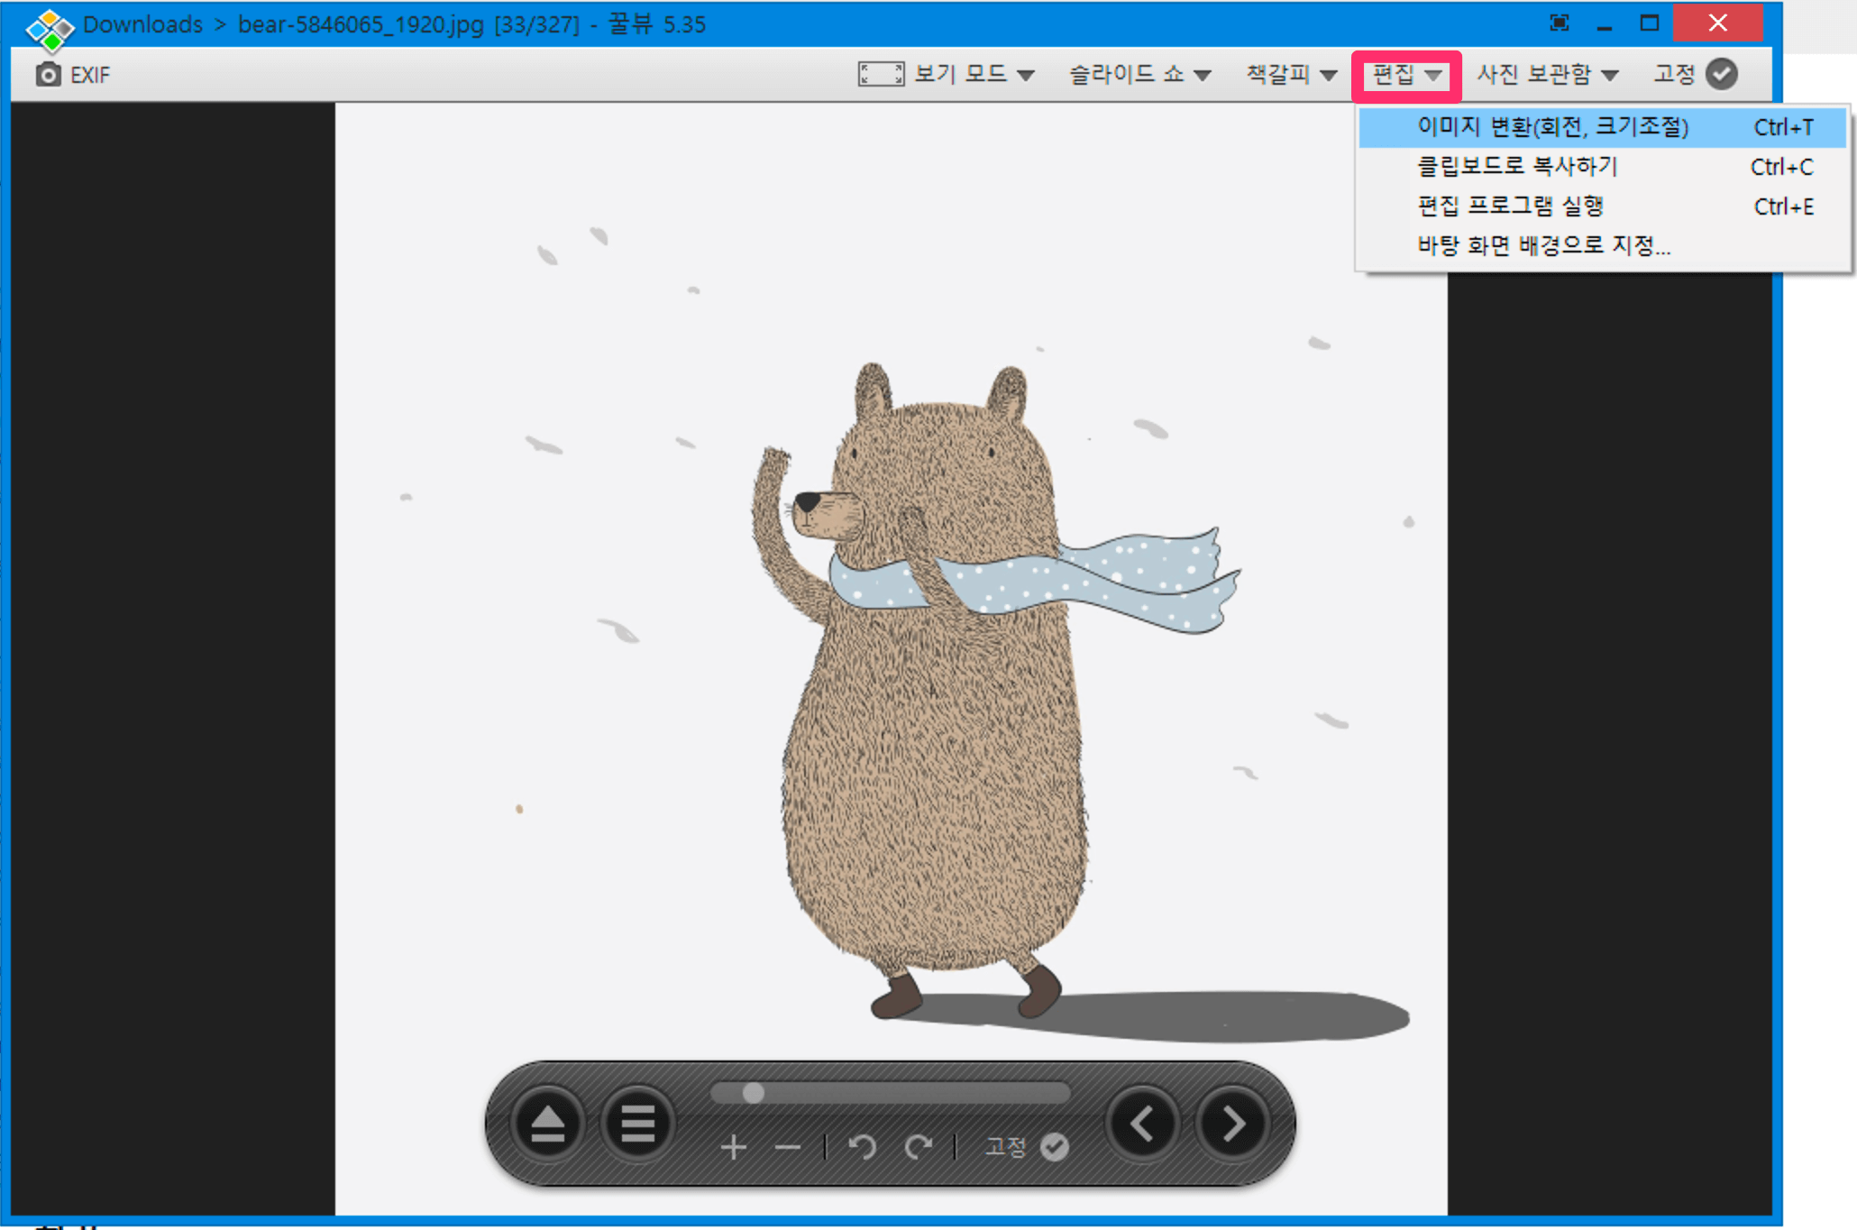Viewport: 1857px width, 1230px height.
Task: Go to the next image with the right arrow
Action: coord(1231,1124)
